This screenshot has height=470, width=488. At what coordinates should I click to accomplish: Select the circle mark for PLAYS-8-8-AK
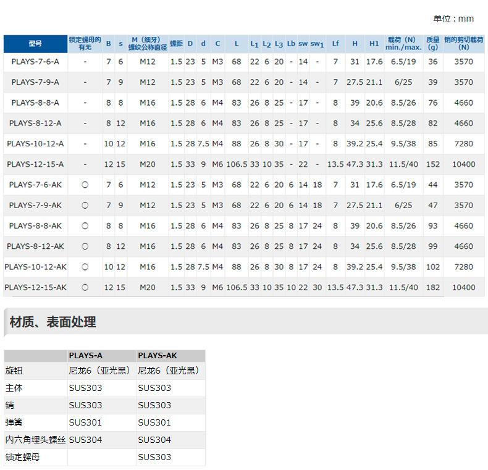tap(85, 226)
